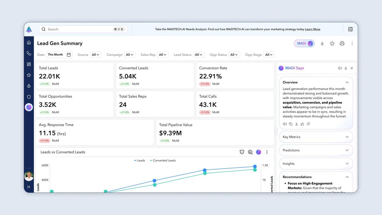
Task: Collapse the Recommendations section
Action: 347,177
